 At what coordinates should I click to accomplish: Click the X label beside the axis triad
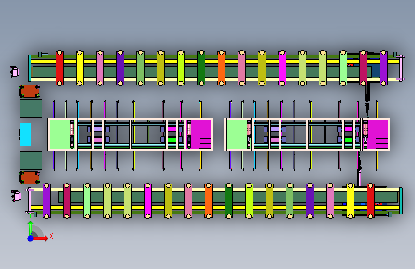click(x=51, y=236)
